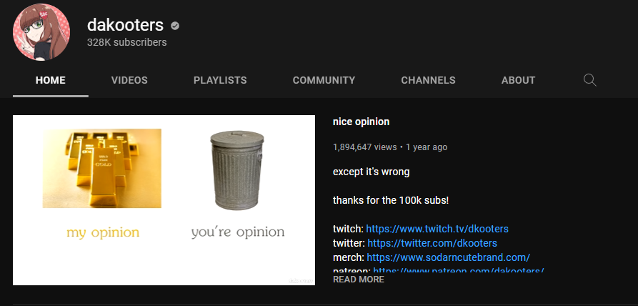Viewport: 638px width, 306px height.
Task: Click the verified checkmark badge beside dakooters
Action: click(175, 26)
